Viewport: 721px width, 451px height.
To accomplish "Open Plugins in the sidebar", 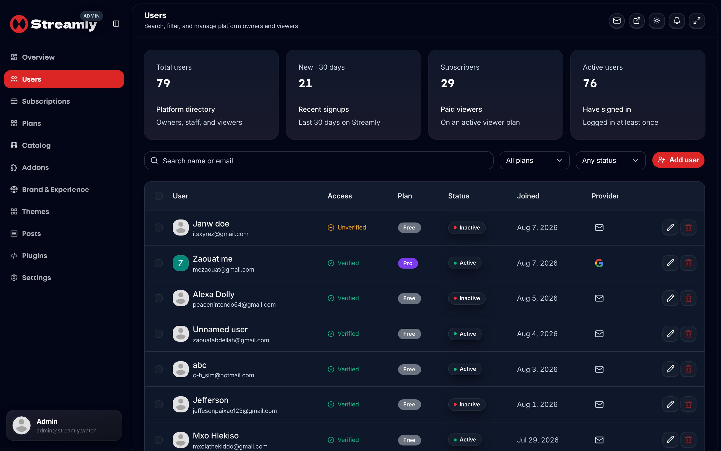I will 64,256.
